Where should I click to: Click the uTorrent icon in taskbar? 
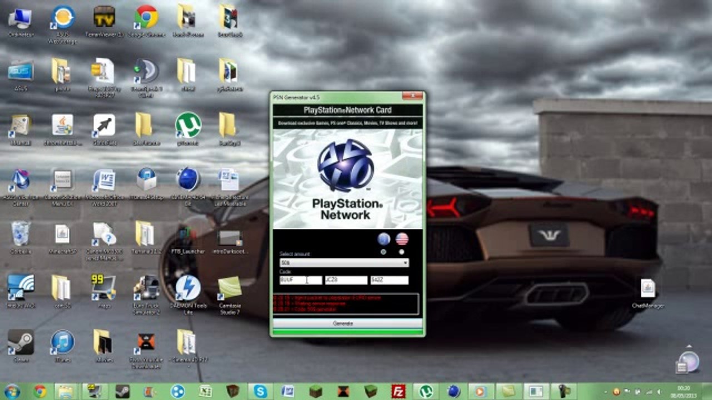426,391
